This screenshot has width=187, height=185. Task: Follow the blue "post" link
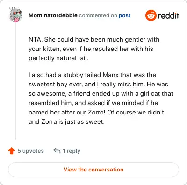click(x=125, y=16)
